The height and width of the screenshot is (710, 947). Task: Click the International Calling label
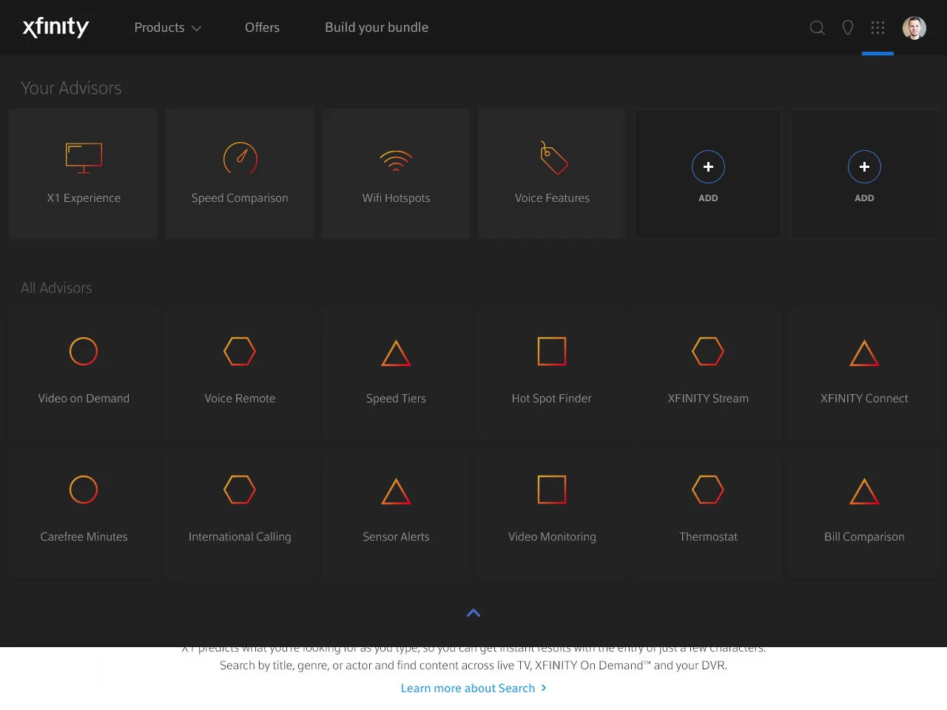(240, 537)
